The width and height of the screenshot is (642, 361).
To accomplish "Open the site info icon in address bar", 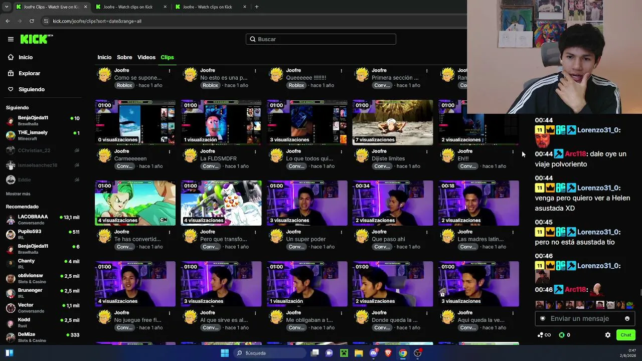I will tap(46, 21).
